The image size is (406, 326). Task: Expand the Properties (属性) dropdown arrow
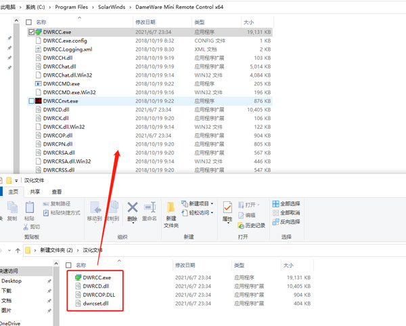click(x=228, y=223)
